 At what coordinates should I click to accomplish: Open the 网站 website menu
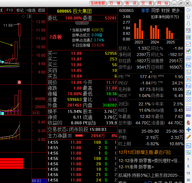(x=163, y=3)
